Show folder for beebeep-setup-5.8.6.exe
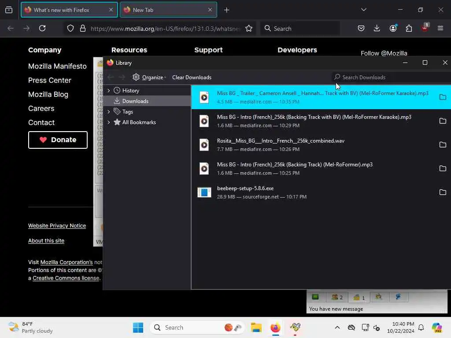Image resolution: width=451 pixels, height=338 pixels. click(443, 192)
